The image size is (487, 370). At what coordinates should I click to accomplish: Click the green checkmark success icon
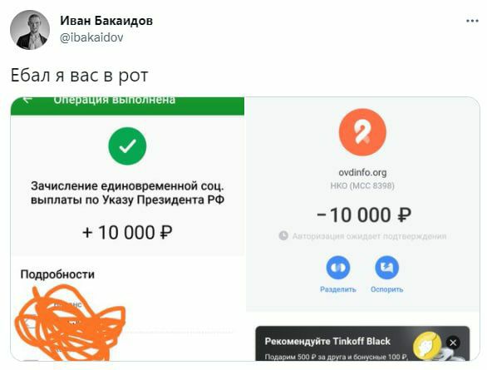127,146
